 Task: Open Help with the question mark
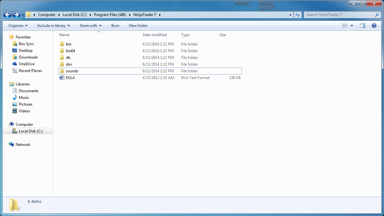(374, 26)
